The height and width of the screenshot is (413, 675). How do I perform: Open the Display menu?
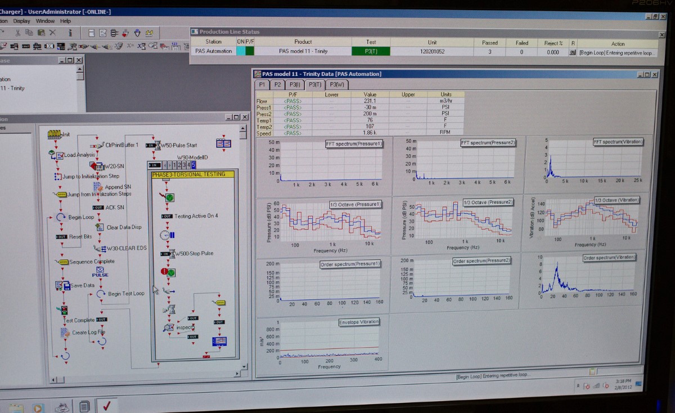(x=22, y=21)
